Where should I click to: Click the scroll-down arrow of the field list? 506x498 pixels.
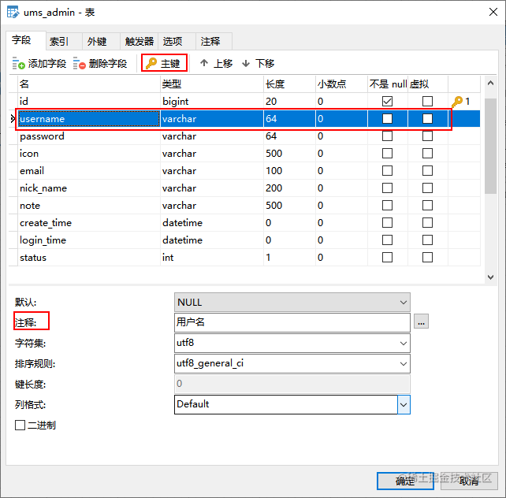(x=490, y=277)
